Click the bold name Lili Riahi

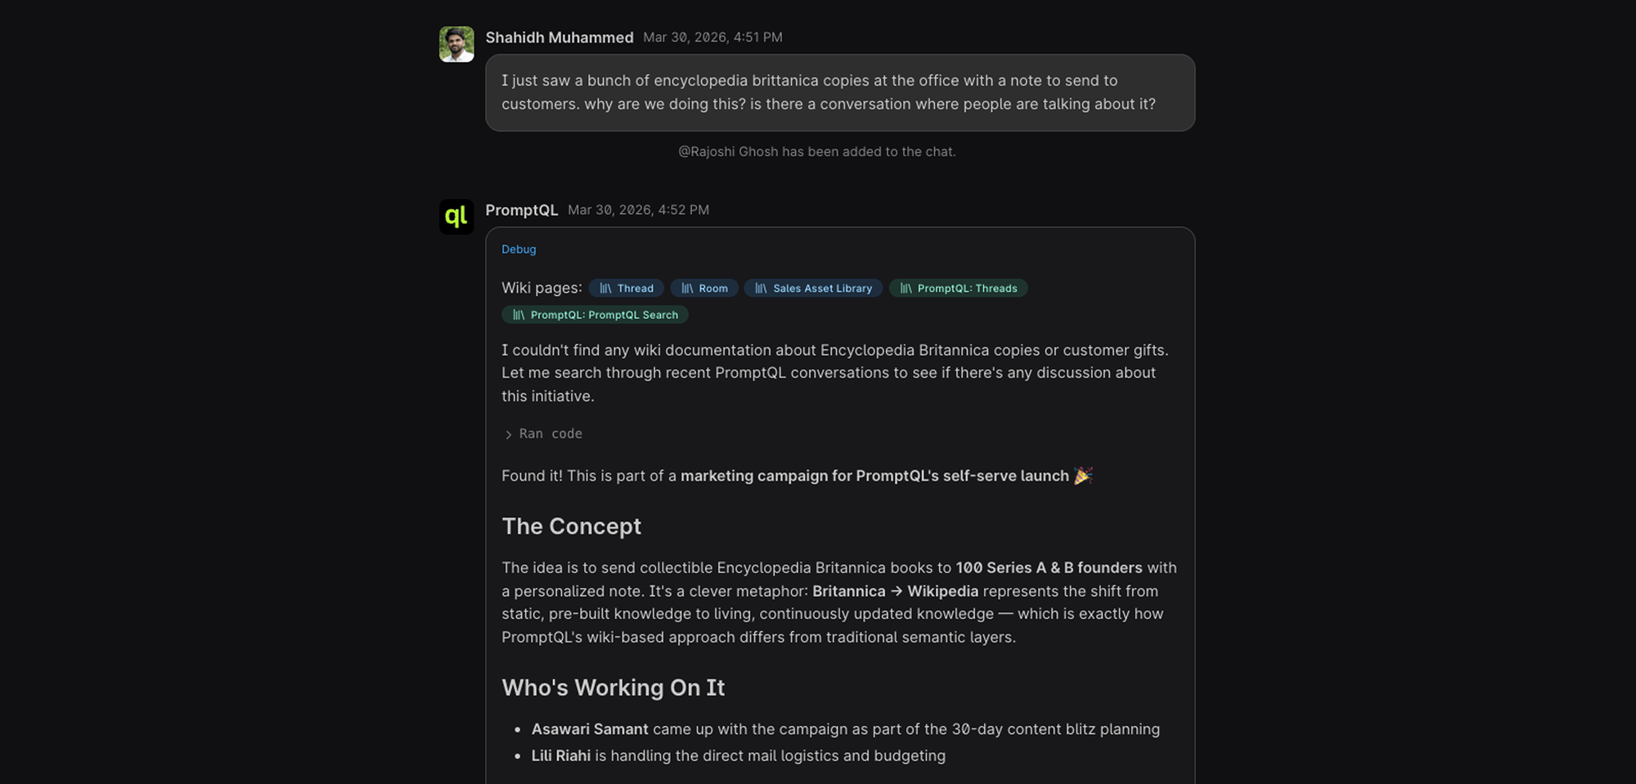tap(560, 756)
